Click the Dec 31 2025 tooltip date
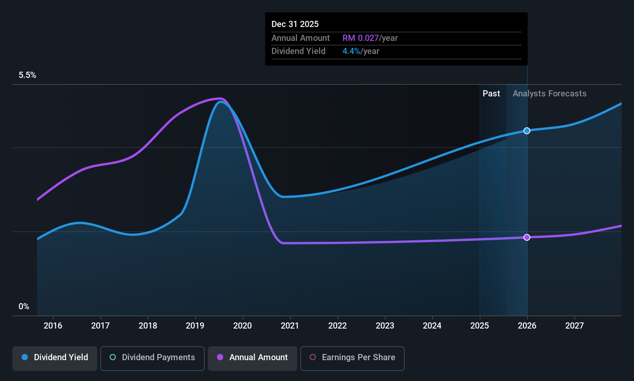This screenshot has width=634, height=381. (x=295, y=24)
